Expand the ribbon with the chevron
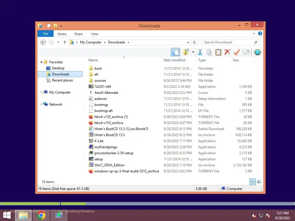This screenshot has width=295, height=221. pos(254,34)
